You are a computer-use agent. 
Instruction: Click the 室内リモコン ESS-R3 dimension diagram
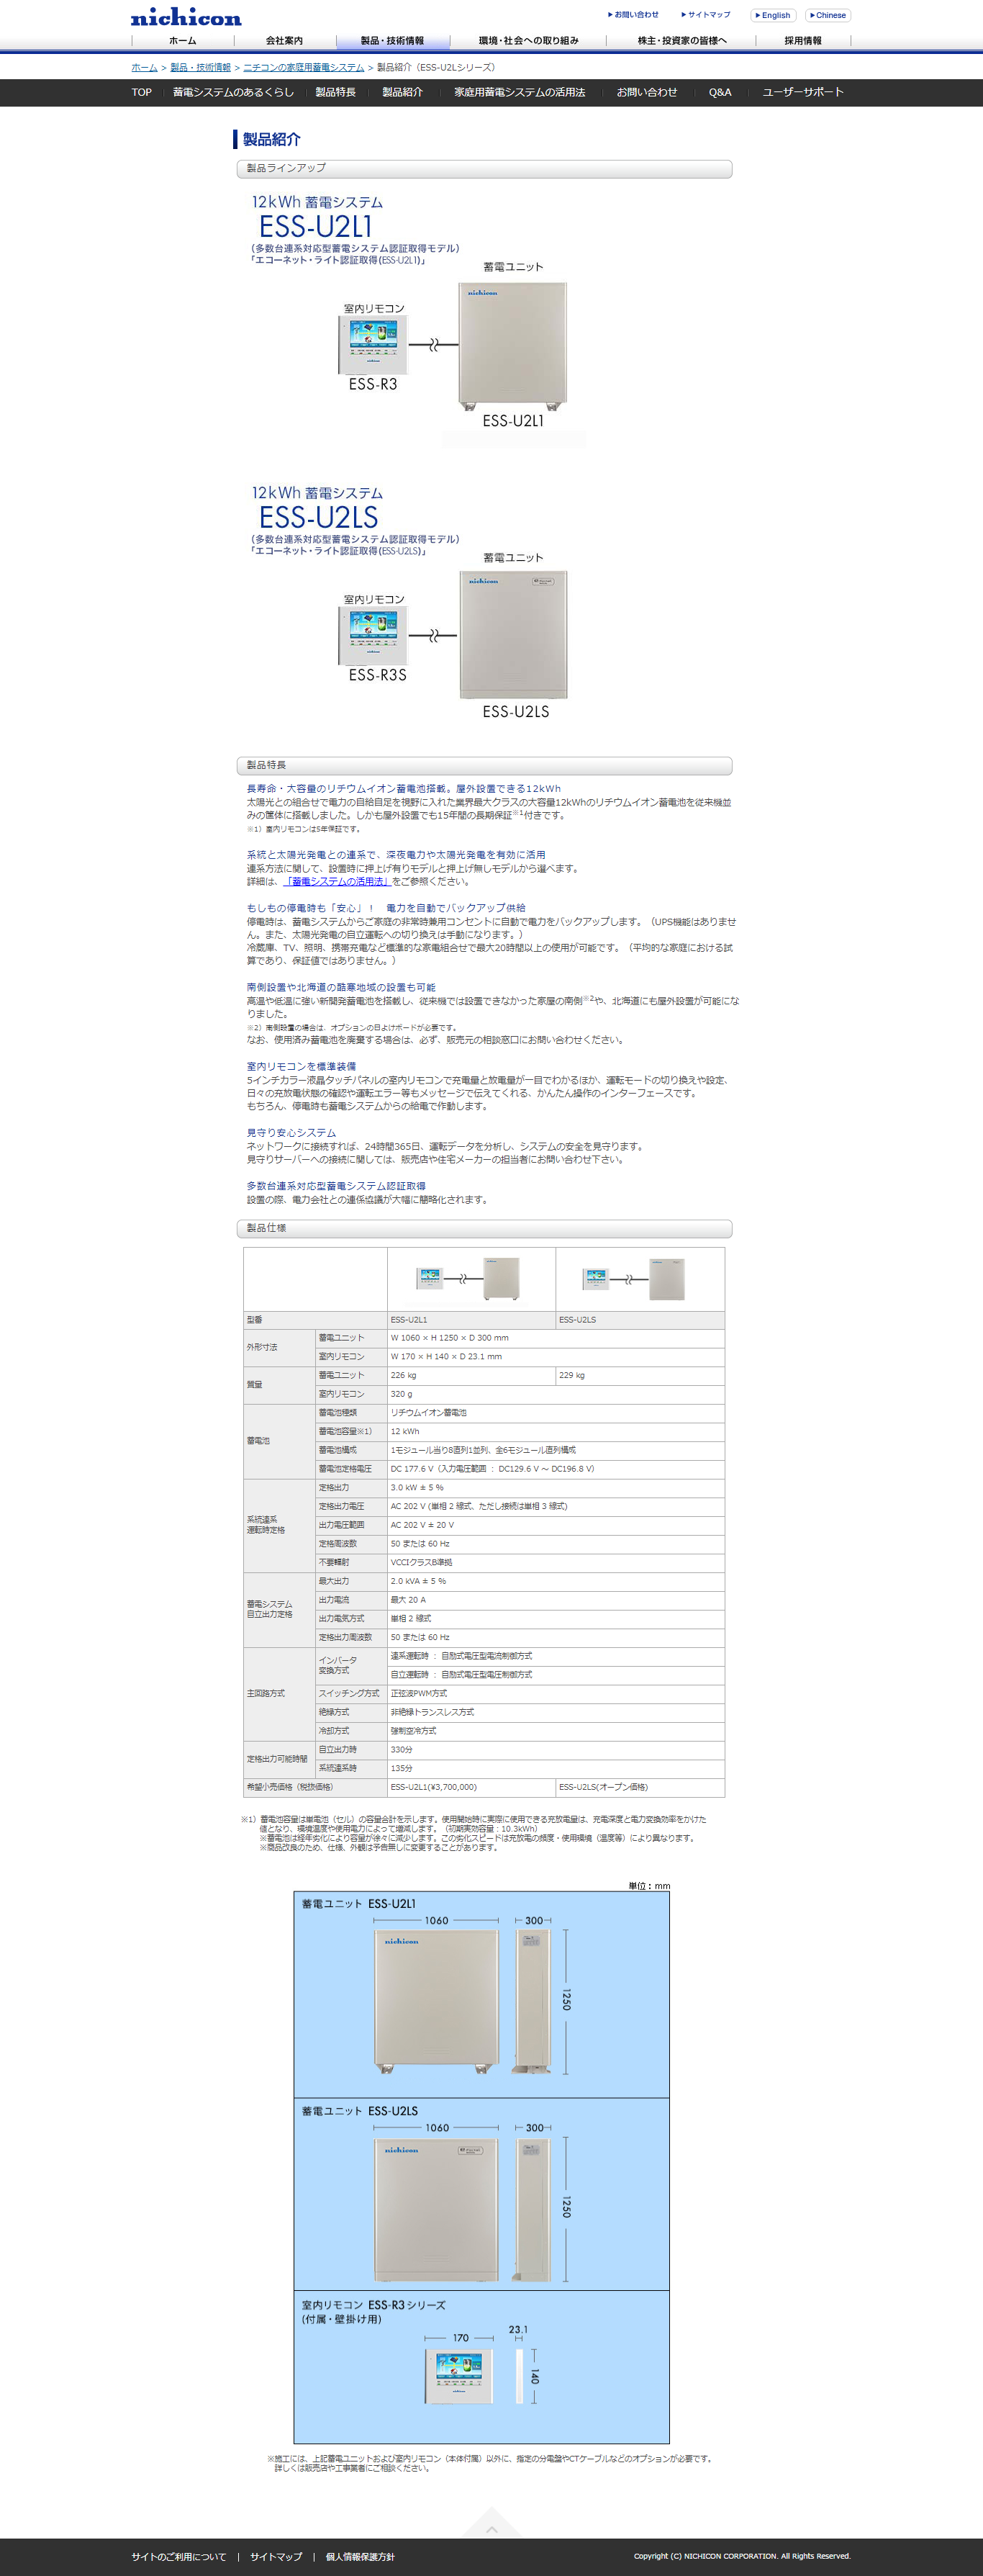[481, 2367]
